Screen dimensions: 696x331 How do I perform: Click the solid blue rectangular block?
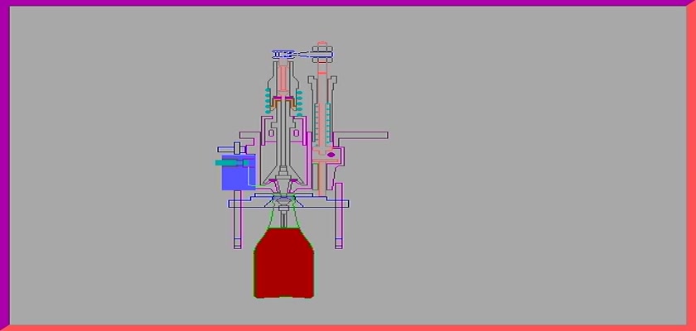pos(239,173)
